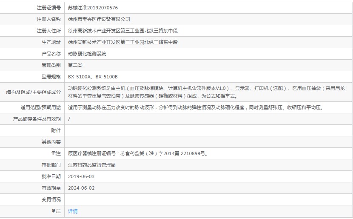Select expiry date 2024-06-02
The height and width of the screenshot is (219, 353).
(81, 188)
